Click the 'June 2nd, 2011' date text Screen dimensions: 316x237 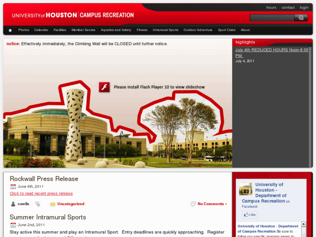click(31, 225)
